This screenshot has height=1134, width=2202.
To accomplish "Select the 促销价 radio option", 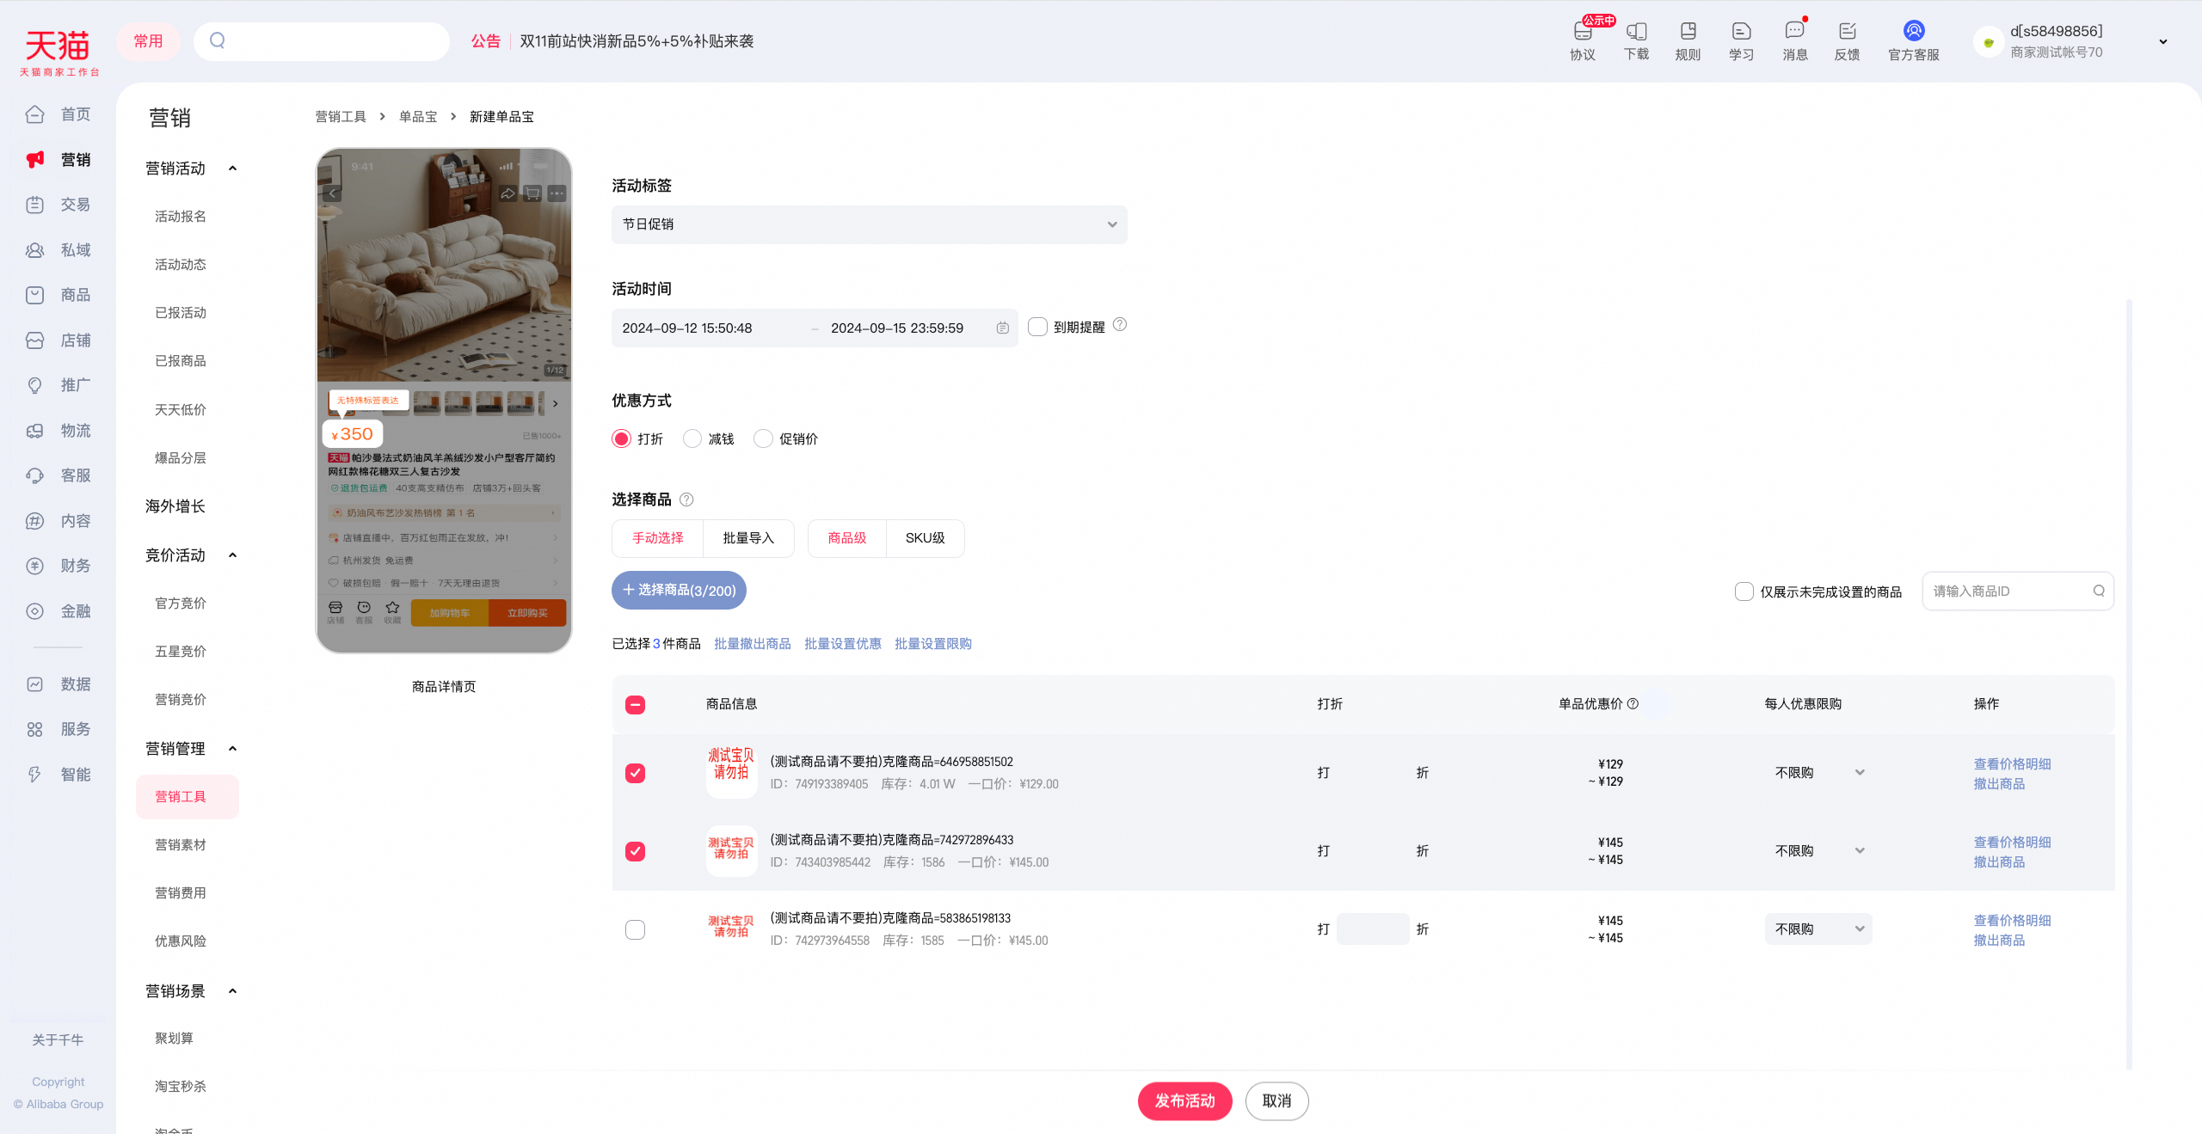I will pos(763,438).
